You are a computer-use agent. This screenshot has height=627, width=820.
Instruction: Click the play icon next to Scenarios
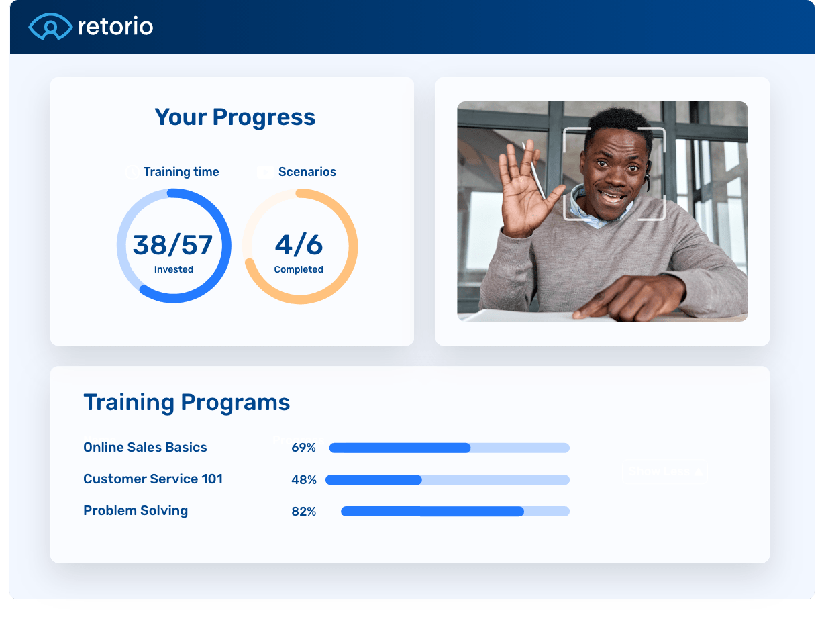tap(265, 172)
